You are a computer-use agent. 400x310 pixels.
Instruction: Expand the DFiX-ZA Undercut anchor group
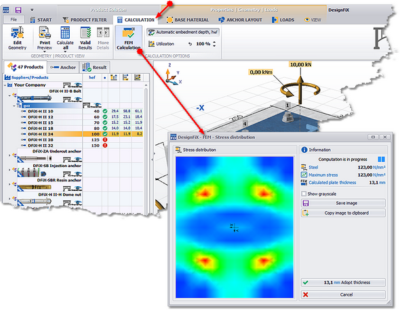pos(9,155)
